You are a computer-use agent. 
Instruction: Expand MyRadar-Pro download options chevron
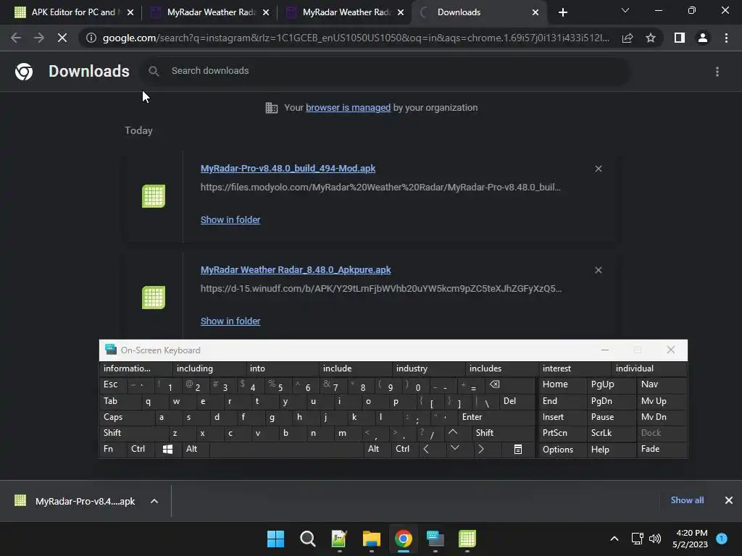(x=154, y=501)
